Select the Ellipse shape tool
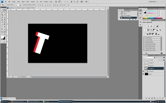166x103 pixels. coord(4,29)
